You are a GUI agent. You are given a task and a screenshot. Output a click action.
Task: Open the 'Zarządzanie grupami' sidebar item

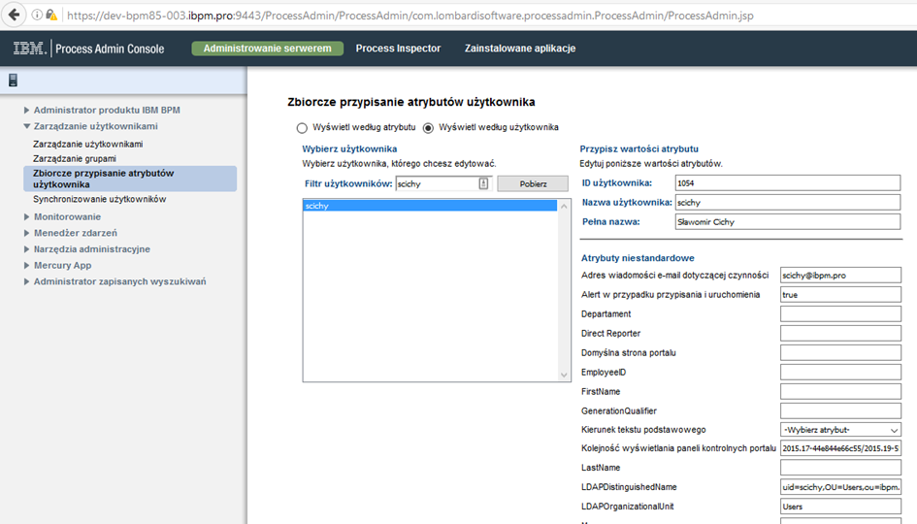click(x=75, y=158)
